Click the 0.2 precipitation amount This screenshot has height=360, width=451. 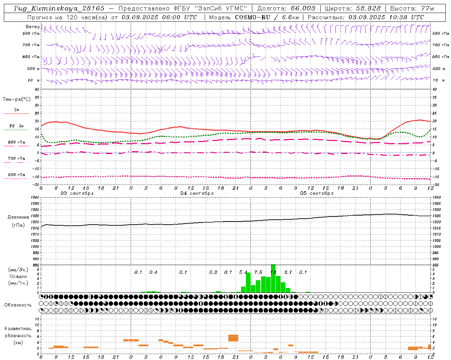click(x=213, y=272)
